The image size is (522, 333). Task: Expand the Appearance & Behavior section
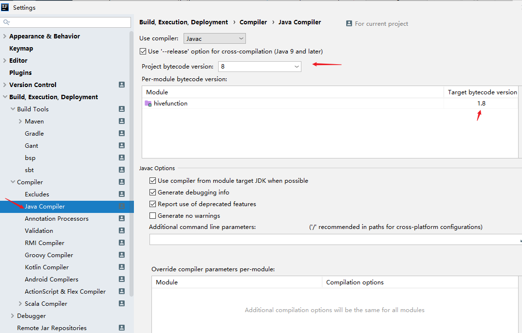[5, 36]
